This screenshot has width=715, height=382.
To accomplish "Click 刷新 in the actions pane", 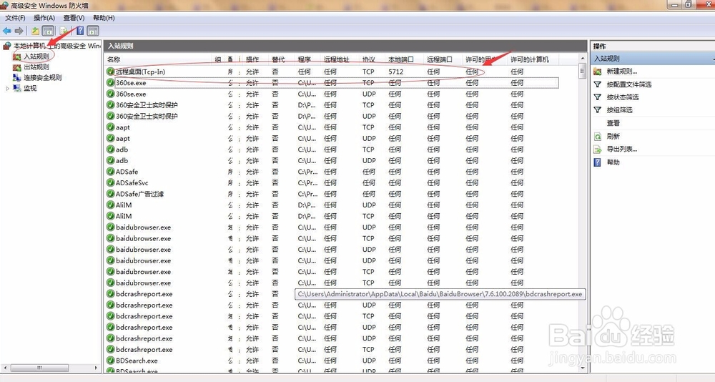I will (613, 137).
